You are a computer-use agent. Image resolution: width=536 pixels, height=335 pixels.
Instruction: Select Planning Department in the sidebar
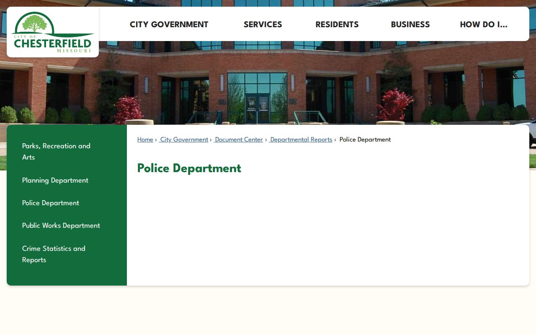[55, 180]
